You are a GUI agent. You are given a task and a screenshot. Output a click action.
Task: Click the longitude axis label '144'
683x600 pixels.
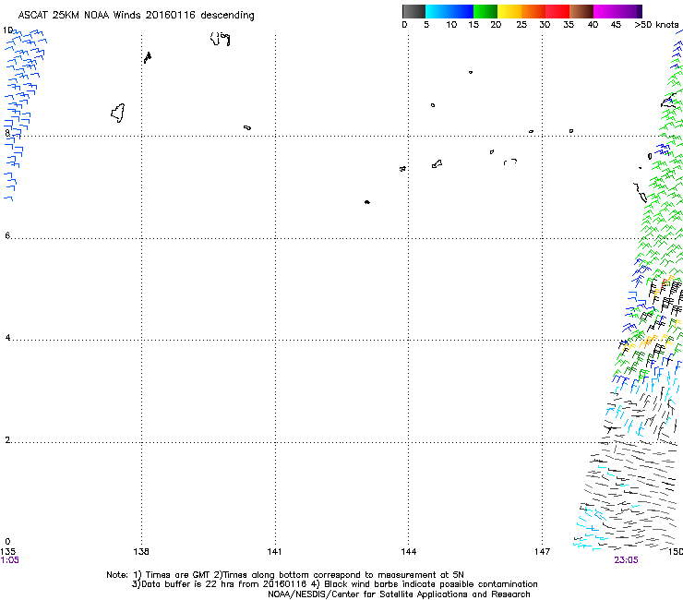[x=409, y=552]
